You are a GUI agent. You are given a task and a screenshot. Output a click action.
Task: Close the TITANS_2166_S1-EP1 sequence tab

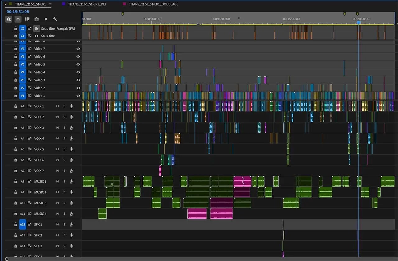click(5, 4)
